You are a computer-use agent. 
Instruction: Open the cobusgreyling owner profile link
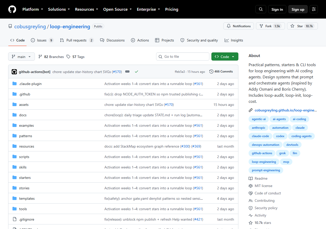pyautogui.click(x=30, y=26)
